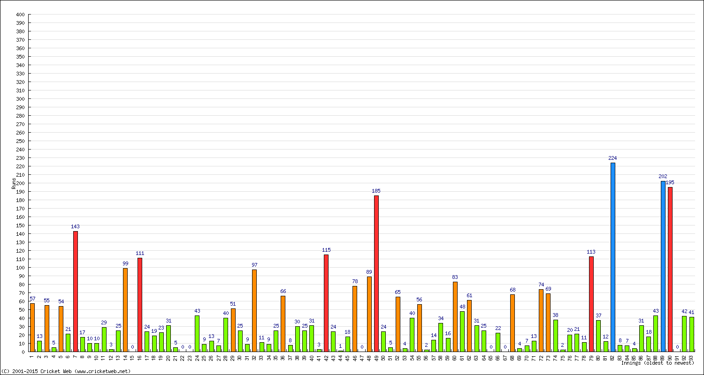This screenshot has width=704, height=375.
Task: Click the orange bar labeled 97
Action: pyautogui.click(x=254, y=310)
